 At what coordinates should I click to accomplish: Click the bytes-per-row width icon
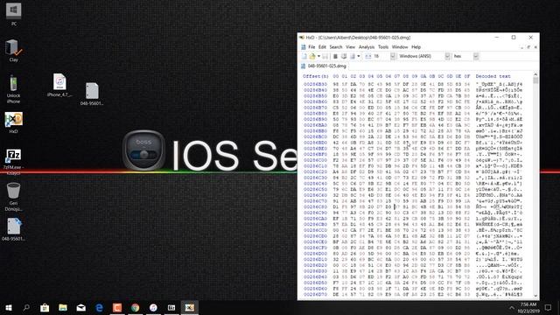click(367, 56)
